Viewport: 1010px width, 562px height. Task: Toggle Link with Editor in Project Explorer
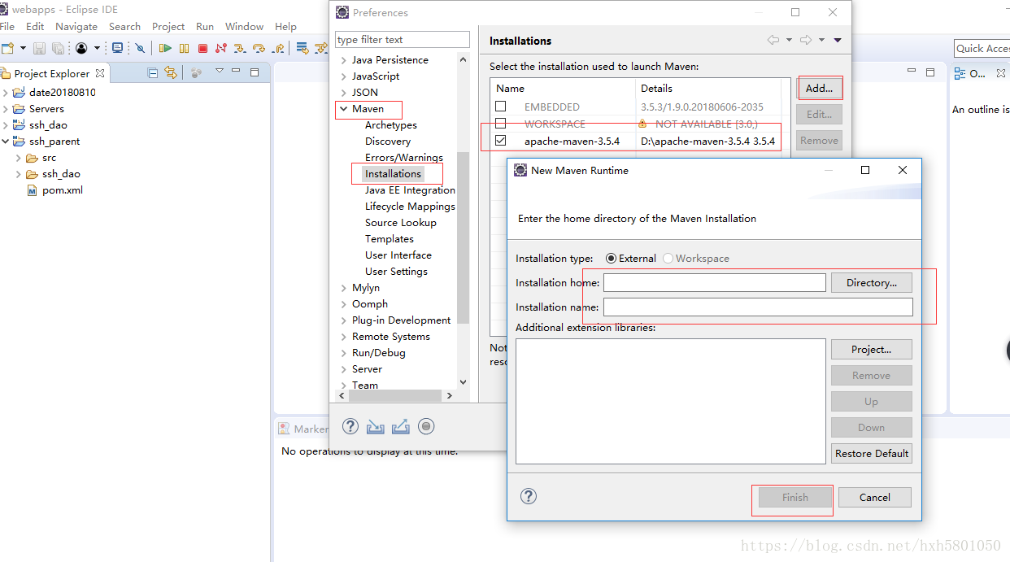point(171,72)
